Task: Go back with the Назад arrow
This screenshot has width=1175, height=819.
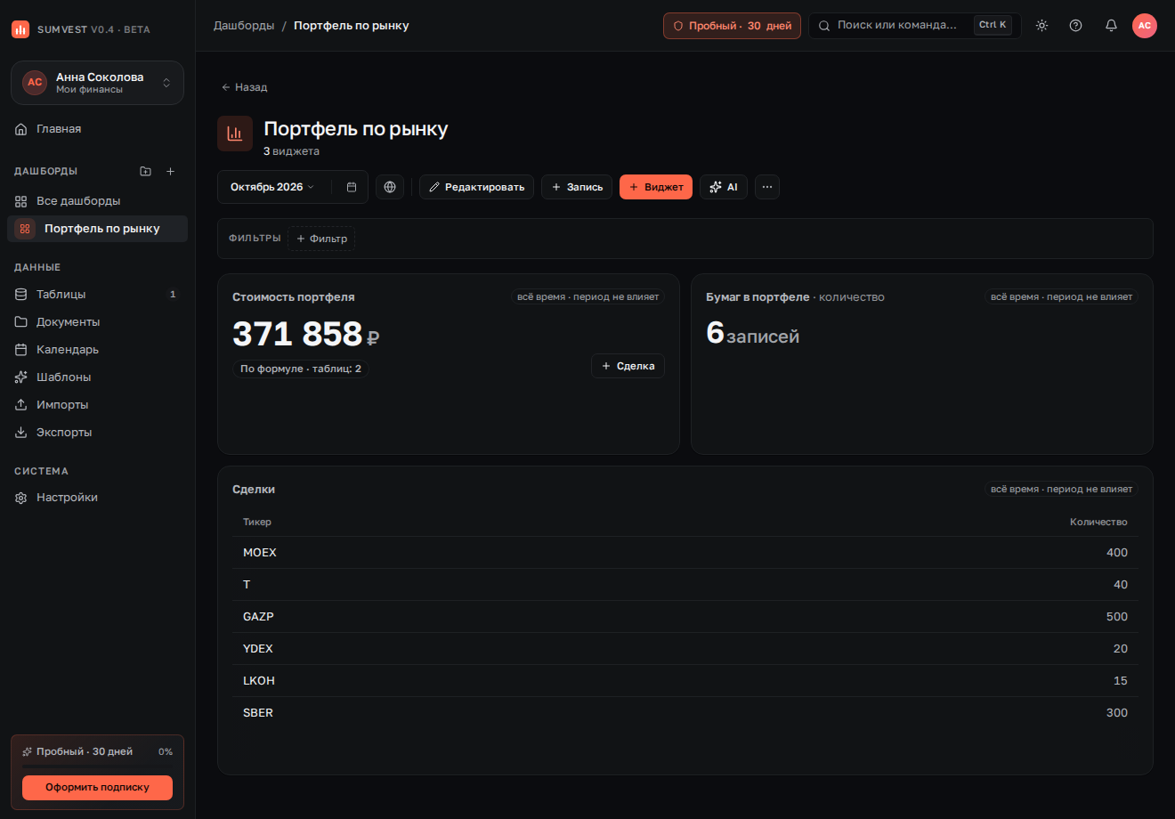Action: point(245,87)
